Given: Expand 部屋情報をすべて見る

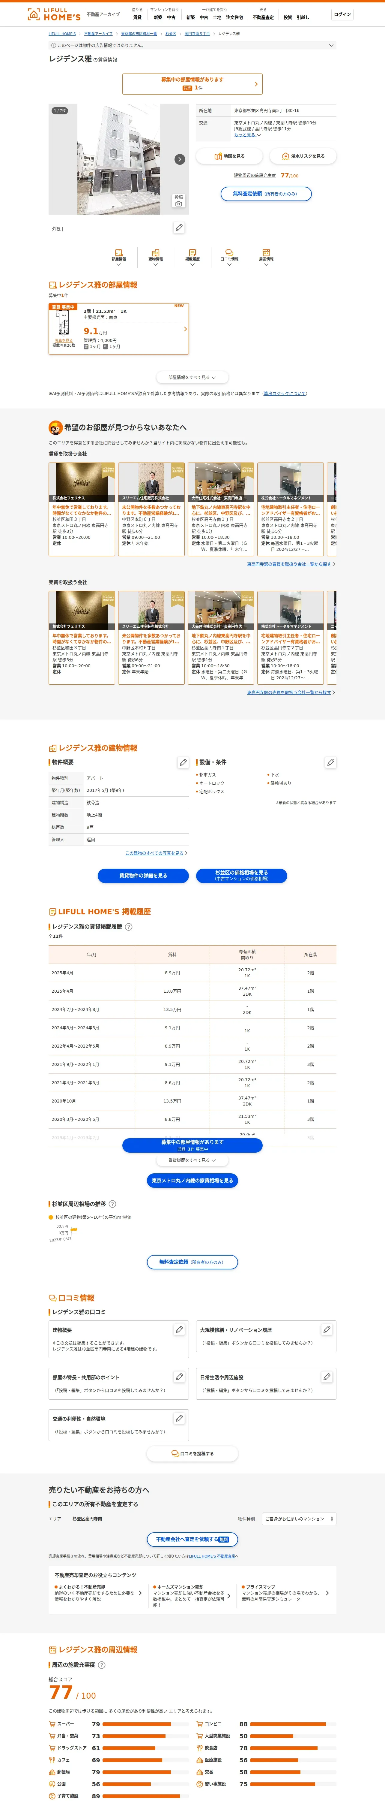Looking at the screenshot, I should pyautogui.click(x=192, y=378).
